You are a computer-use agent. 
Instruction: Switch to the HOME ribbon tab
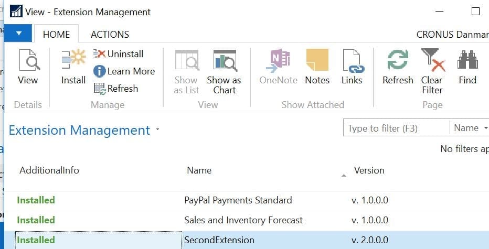tap(57, 34)
